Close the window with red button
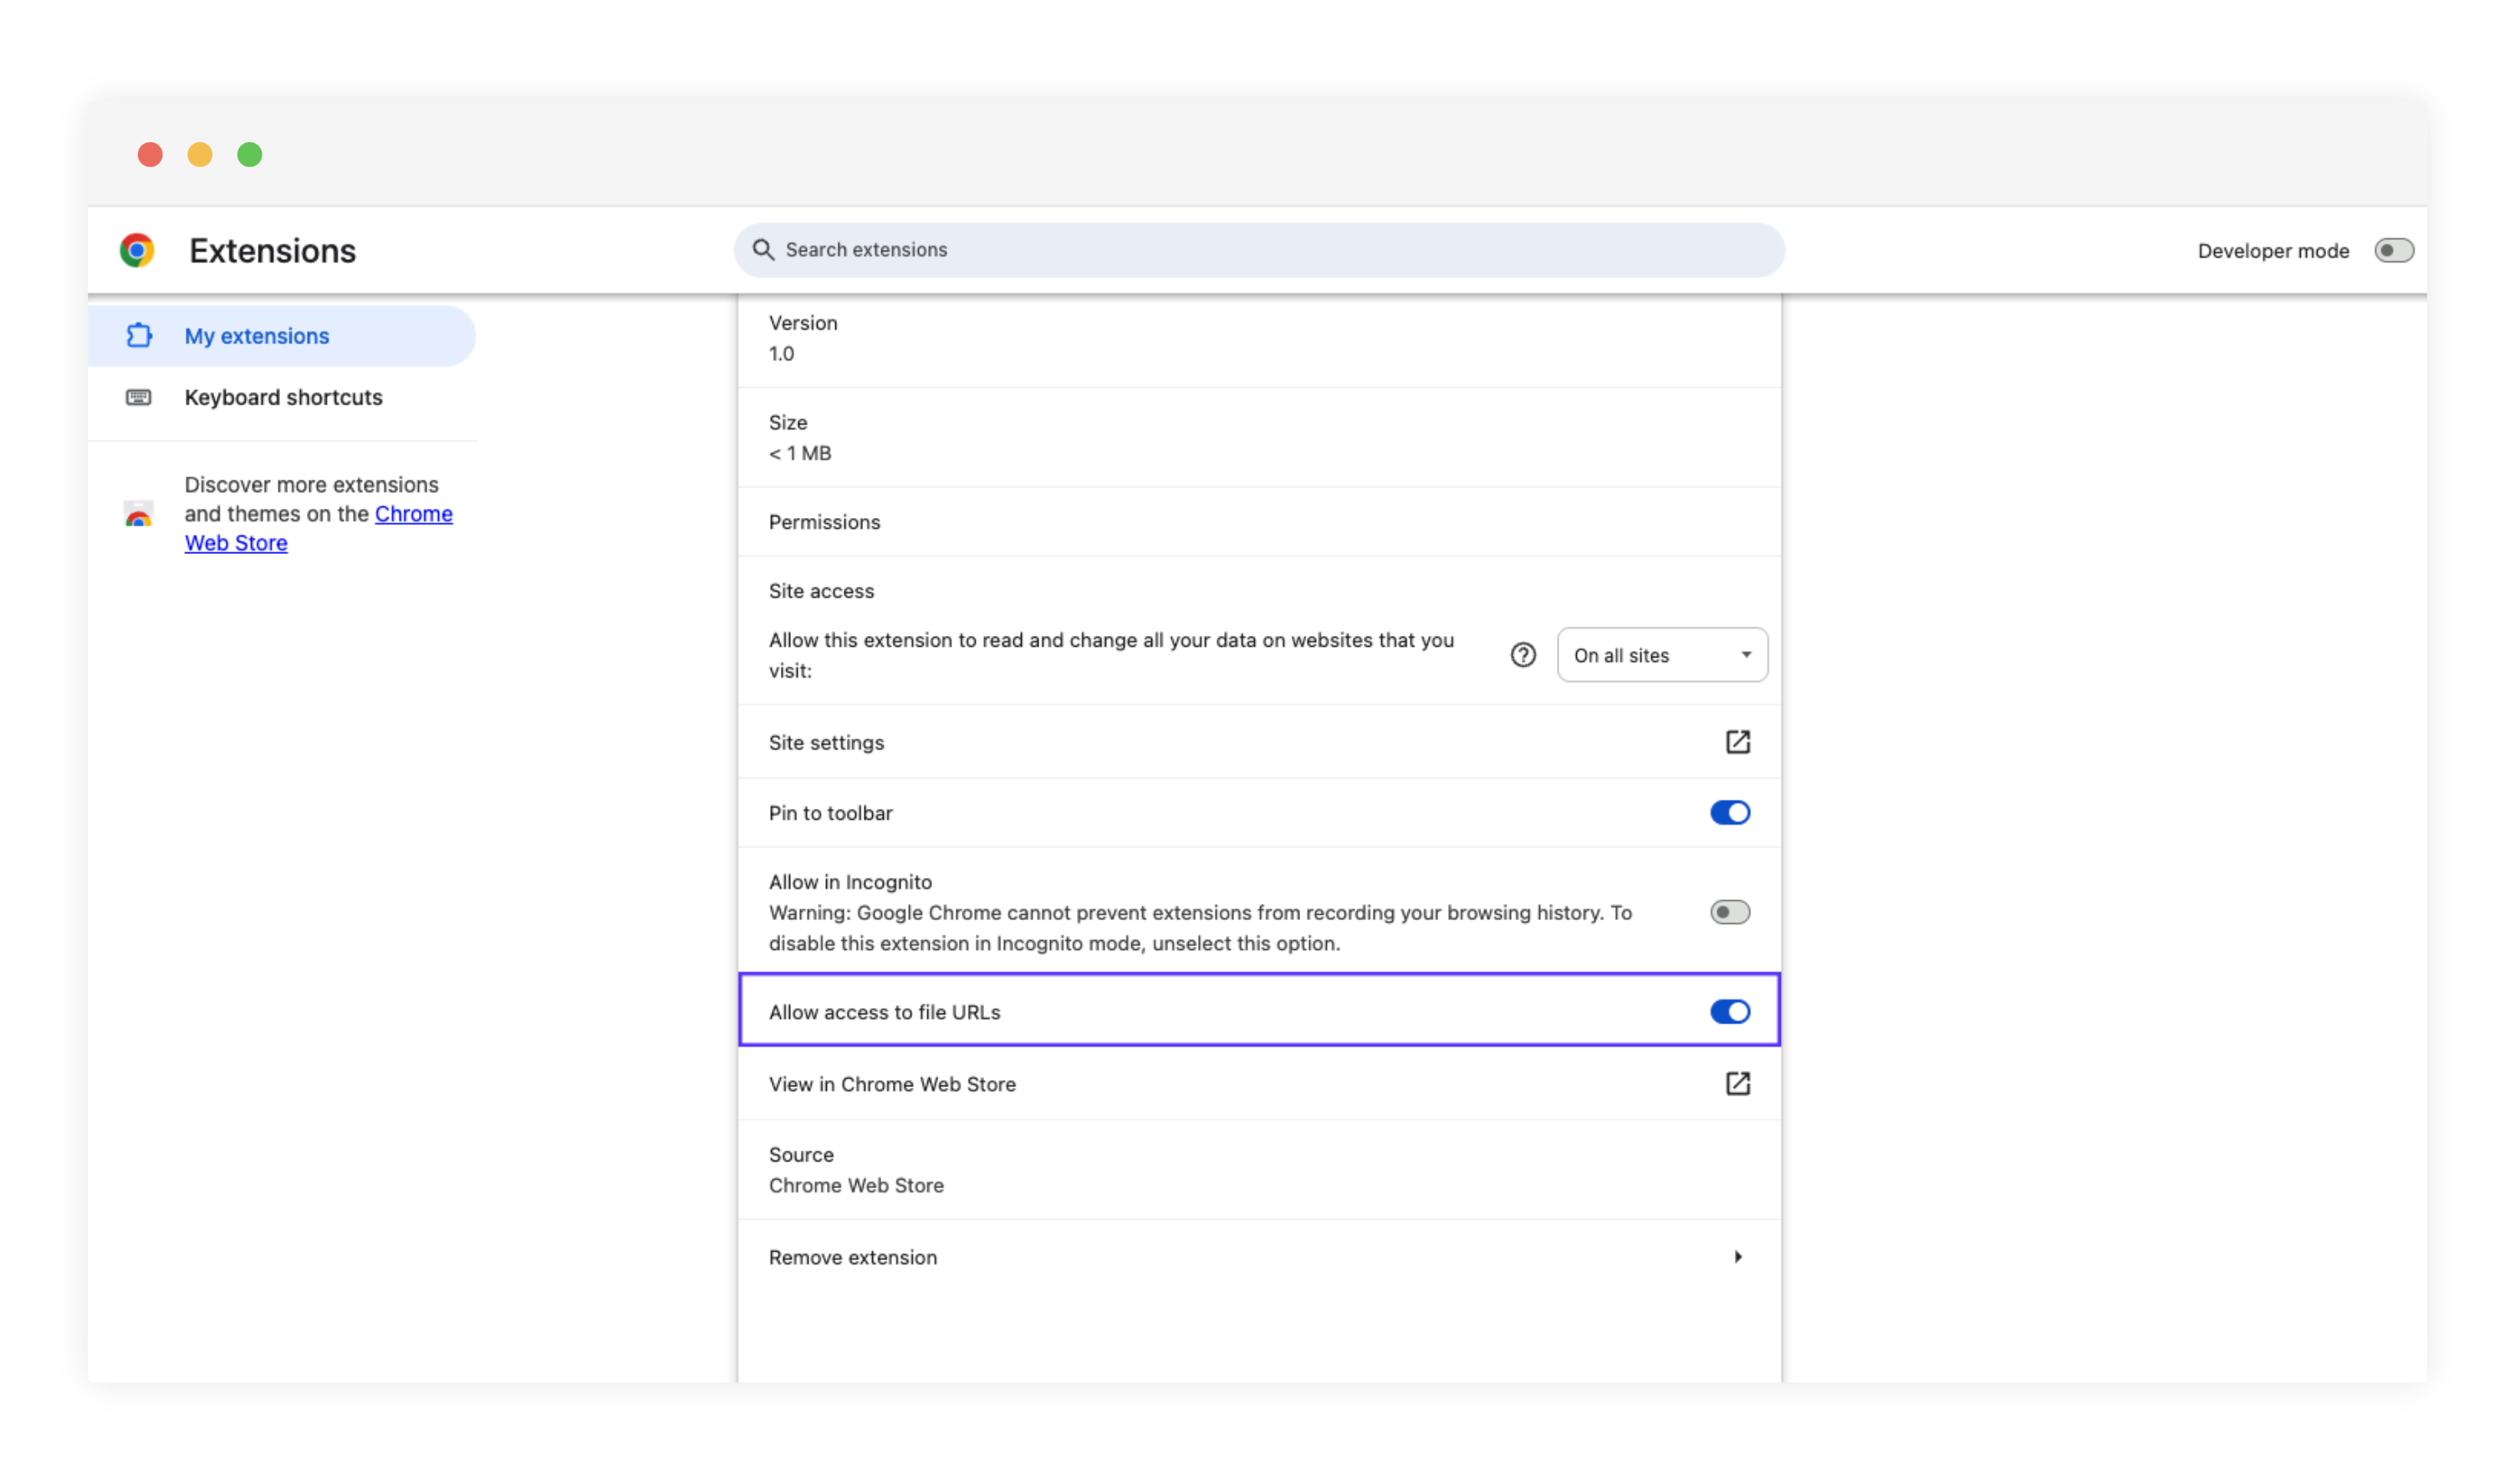2515x1484 pixels. (150, 155)
